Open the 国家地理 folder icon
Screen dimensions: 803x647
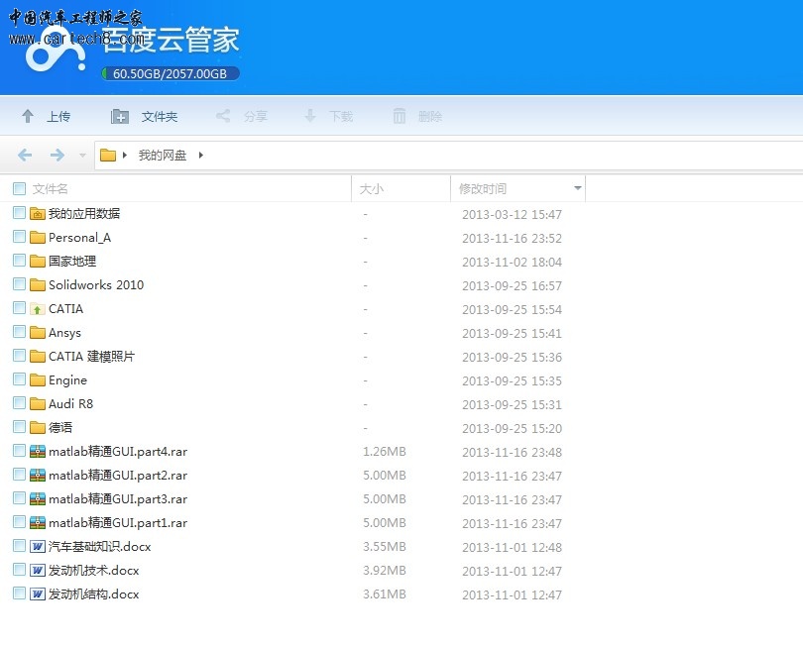(x=38, y=261)
